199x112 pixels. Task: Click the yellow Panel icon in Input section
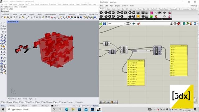(138, 16)
